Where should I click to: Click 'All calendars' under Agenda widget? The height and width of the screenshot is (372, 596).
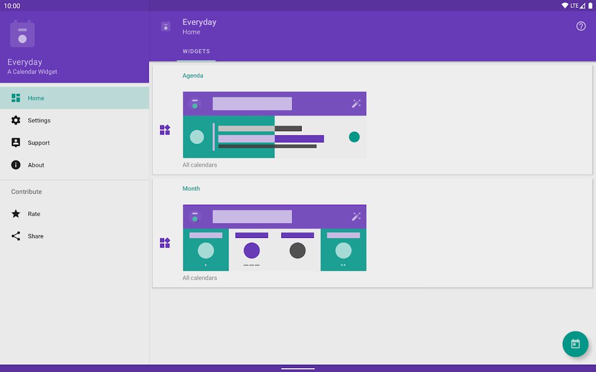click(200, 165)
